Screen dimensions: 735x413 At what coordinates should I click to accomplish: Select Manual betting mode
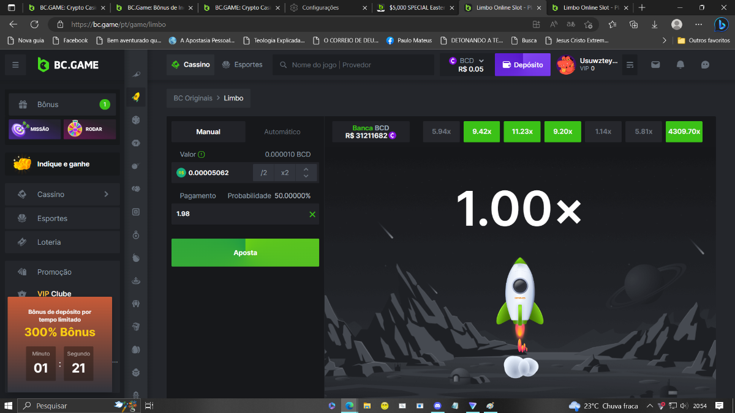point(208,132)
